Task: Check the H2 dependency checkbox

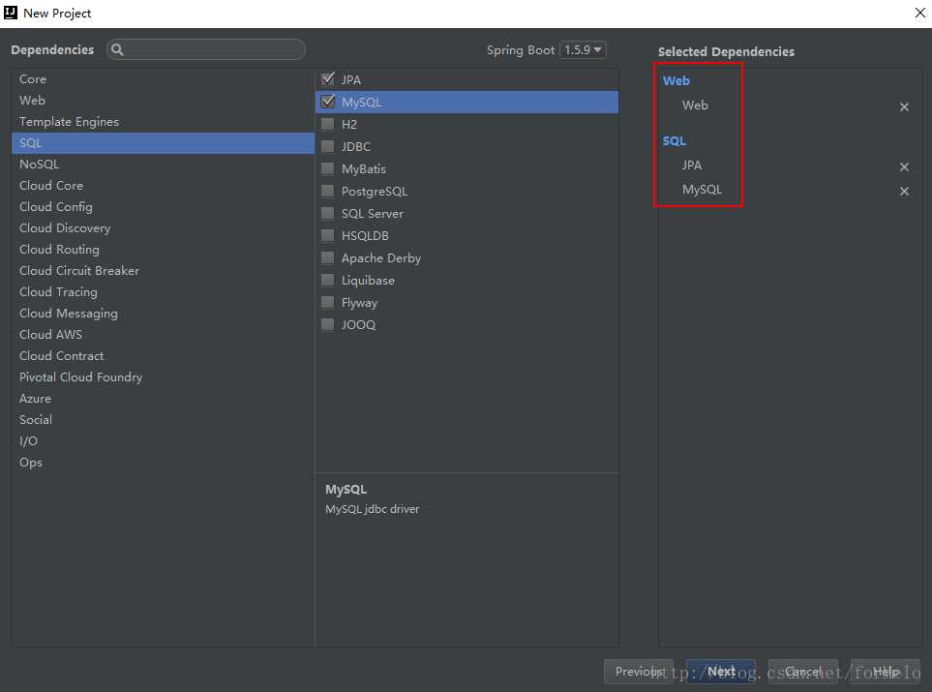Action: tap(327, 124)
